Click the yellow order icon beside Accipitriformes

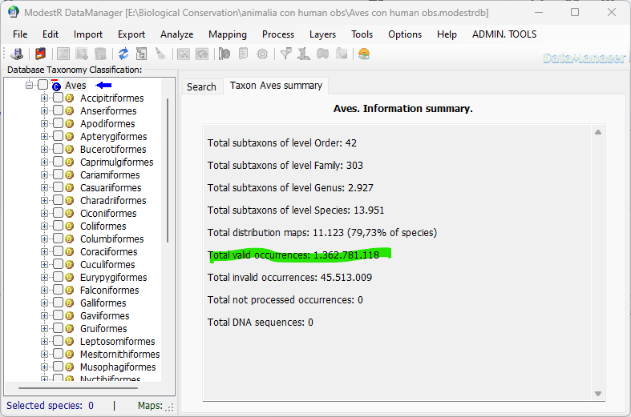tap(70, 98)
